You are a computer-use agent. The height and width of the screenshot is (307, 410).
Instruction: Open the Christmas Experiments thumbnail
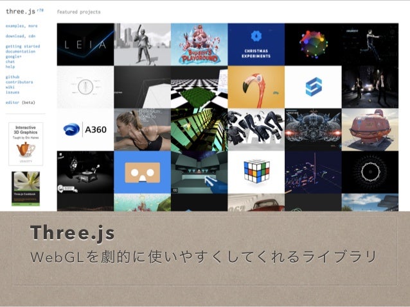tap(256, 44)
